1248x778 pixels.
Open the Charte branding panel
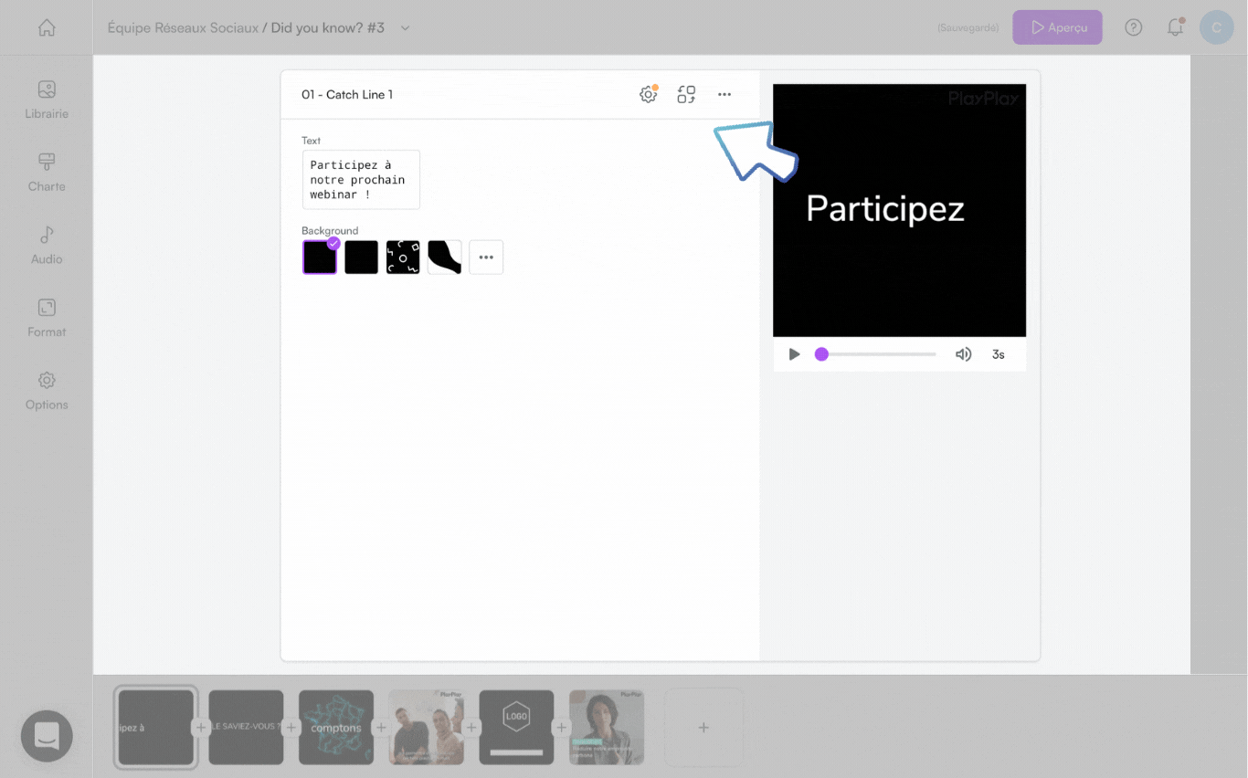point(47,173)
